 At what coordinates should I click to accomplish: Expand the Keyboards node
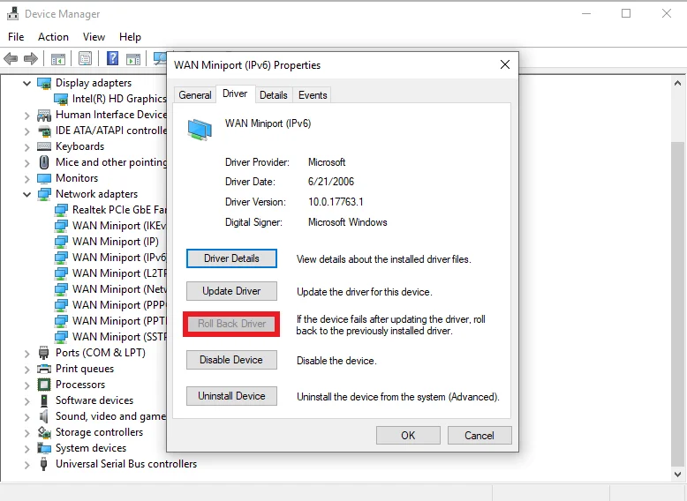pyautogui.click(x=26, y=147)
